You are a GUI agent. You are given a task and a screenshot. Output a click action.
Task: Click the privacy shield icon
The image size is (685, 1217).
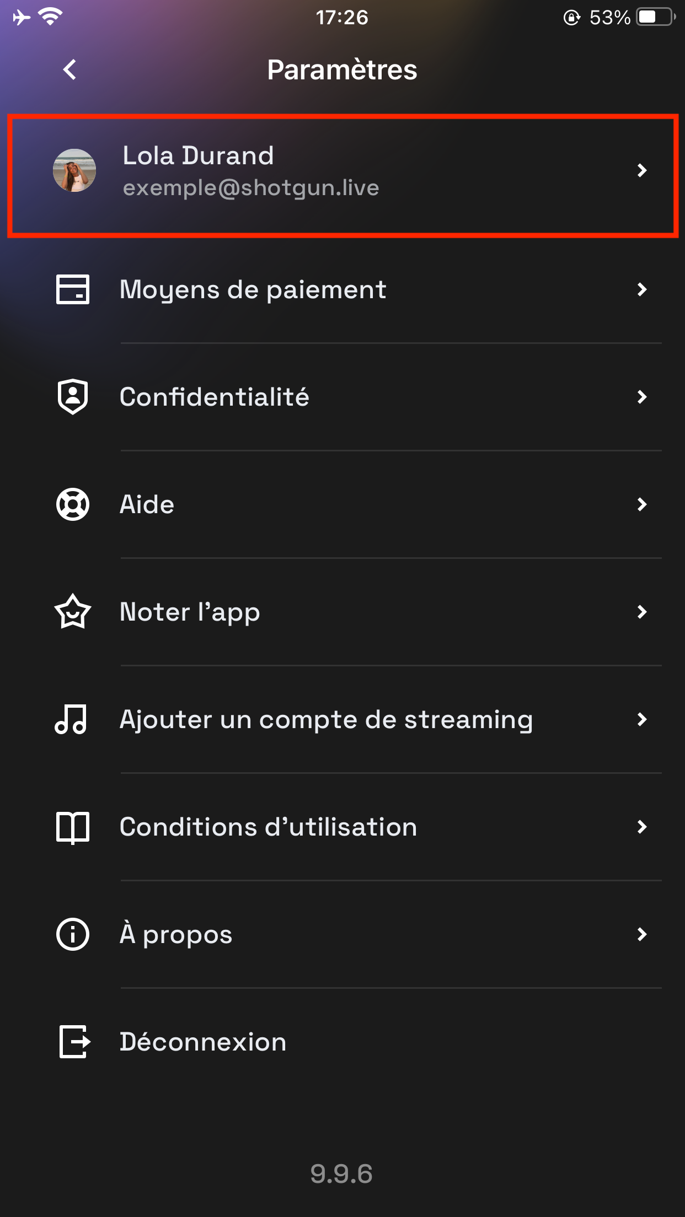point(73,397)
